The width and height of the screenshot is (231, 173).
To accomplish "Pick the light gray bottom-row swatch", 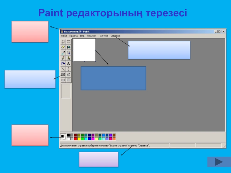I will click(x=72, y=139).
